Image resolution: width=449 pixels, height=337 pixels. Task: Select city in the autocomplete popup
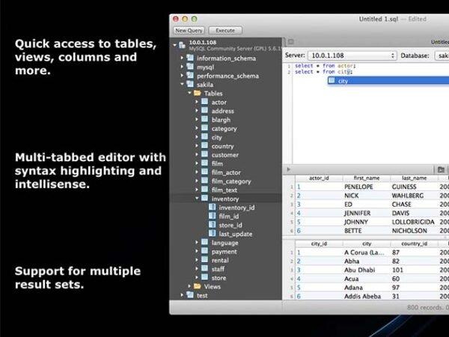point(388,81)
